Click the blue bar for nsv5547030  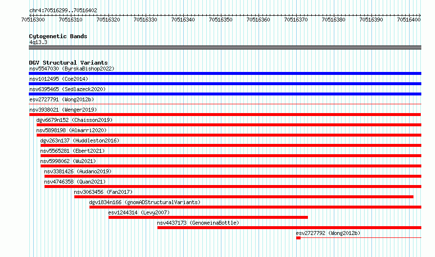click(x=225, y=73)
